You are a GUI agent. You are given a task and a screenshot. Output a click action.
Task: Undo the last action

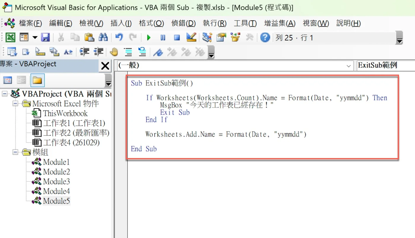pos(119,38)
